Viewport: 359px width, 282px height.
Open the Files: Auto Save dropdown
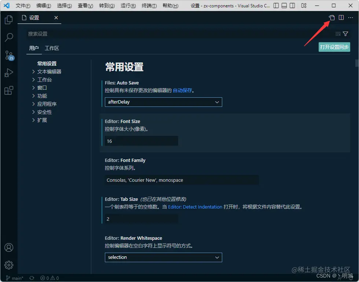[x=163, y=102]
